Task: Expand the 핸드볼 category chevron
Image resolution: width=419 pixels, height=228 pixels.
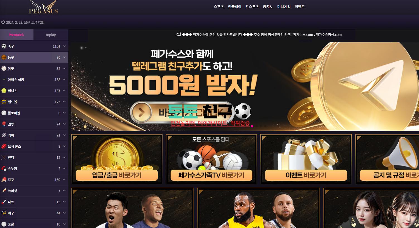Action: coord(64,102)
